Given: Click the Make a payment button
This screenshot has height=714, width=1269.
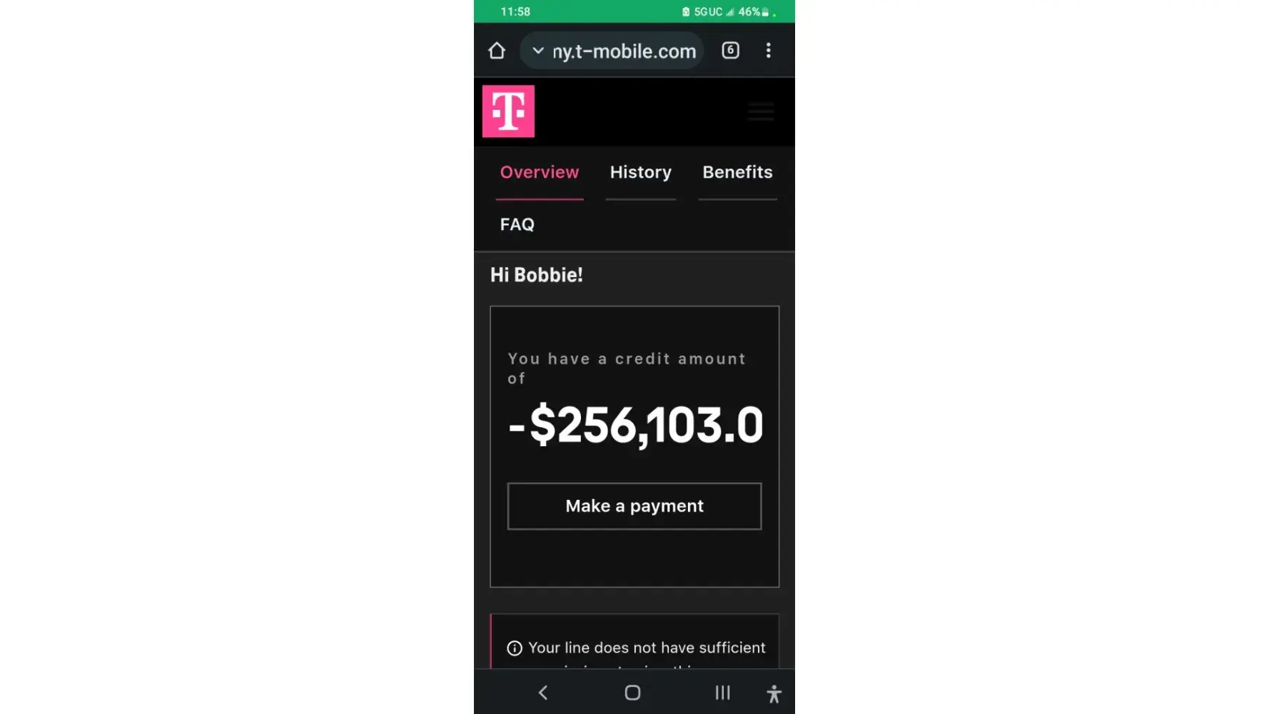Looking at the screenshot, I should tap(634, 506).
